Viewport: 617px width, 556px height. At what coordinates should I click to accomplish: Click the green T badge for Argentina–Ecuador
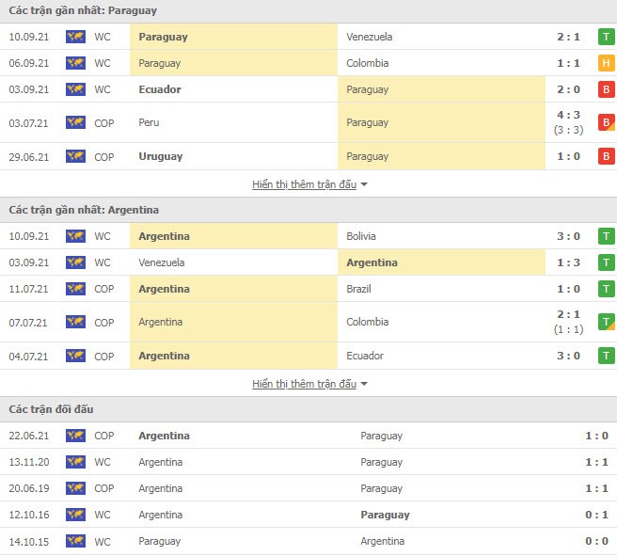[x=607, y=356]
